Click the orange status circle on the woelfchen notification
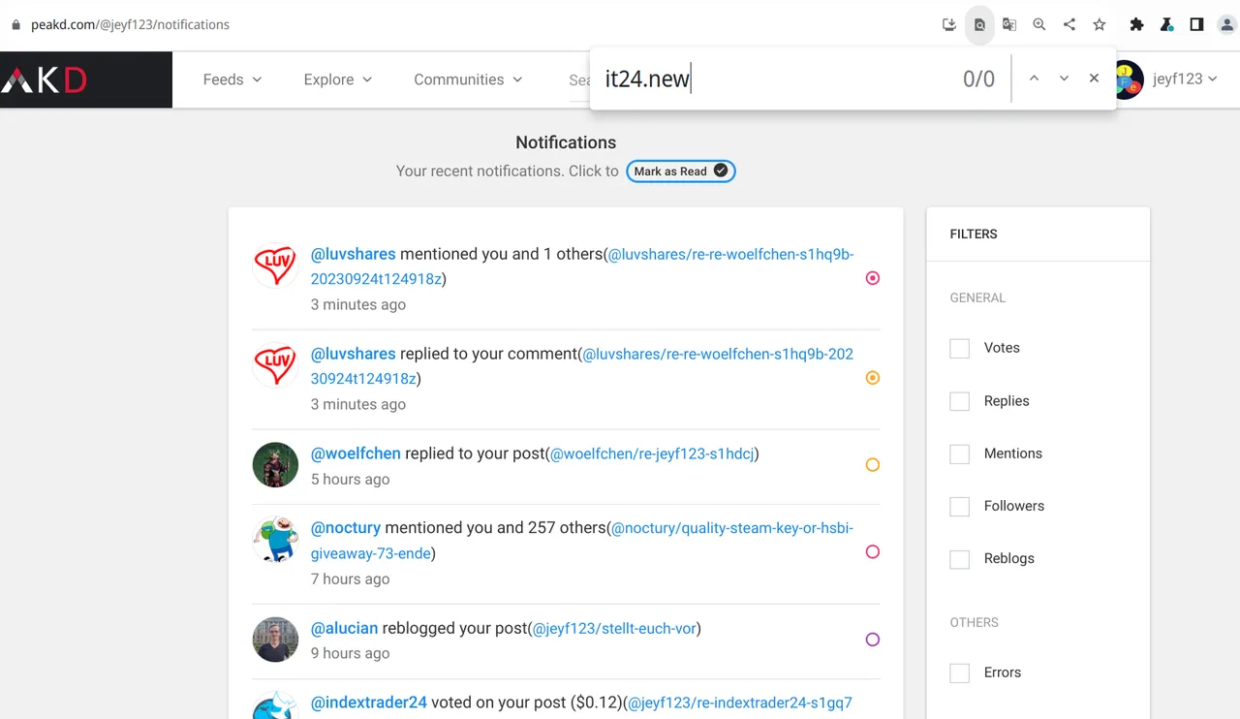The height and width of the screenshot is (719, 1240). click(x=873, y=465)
